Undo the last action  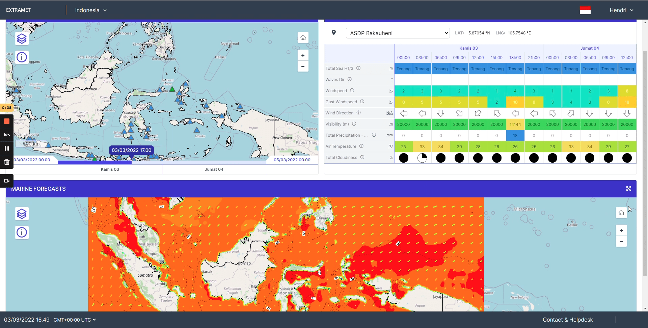6,135
